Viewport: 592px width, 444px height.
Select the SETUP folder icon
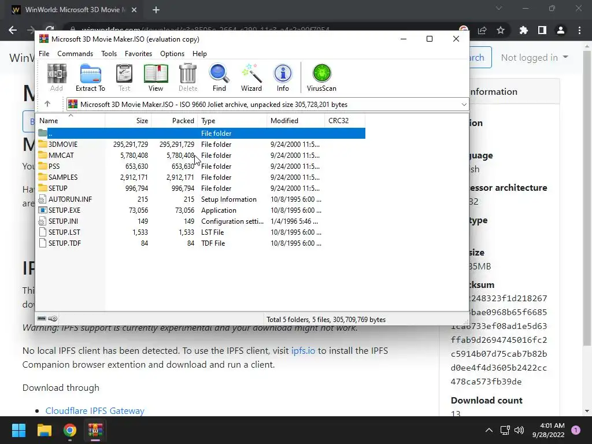tap(43, 188)
